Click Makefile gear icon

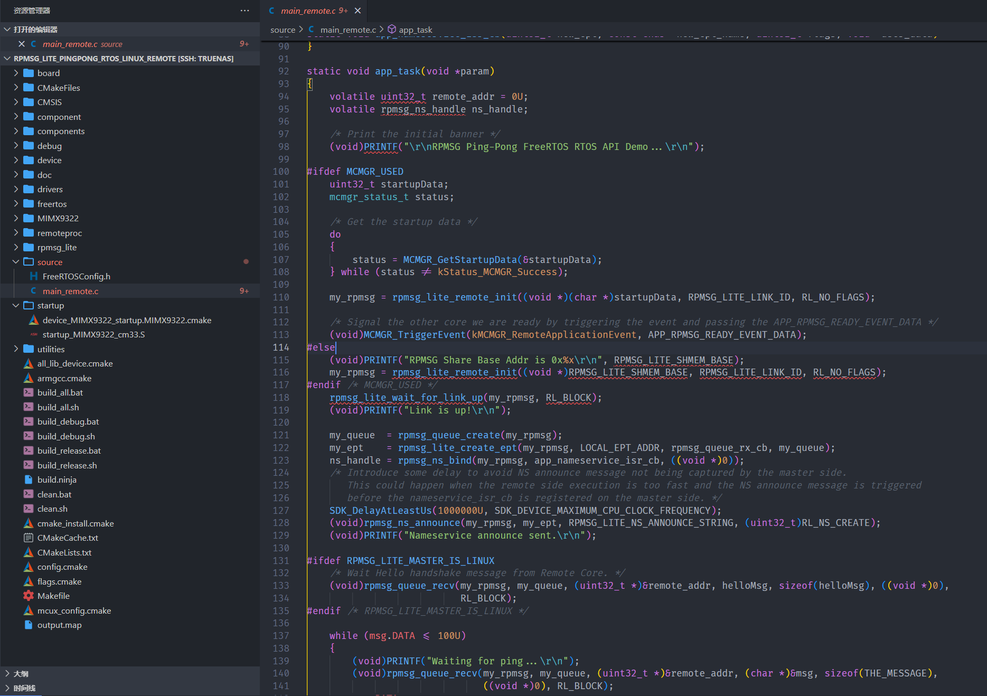point(29,596)
